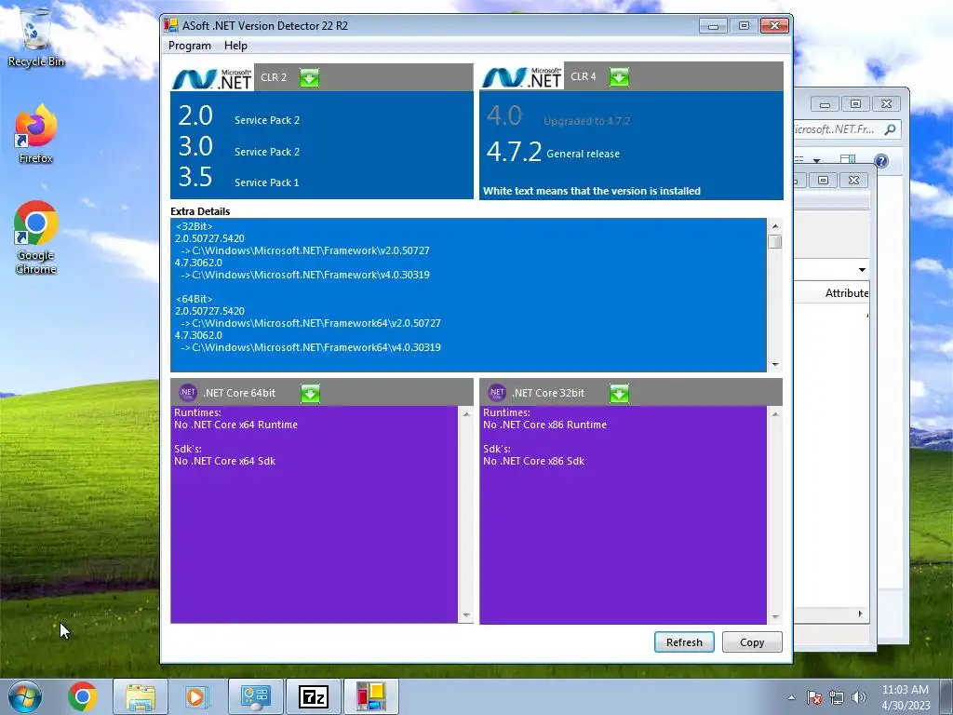The image size is (953, 715).
Task: Open the Program menu
Action: click(190, 46)
